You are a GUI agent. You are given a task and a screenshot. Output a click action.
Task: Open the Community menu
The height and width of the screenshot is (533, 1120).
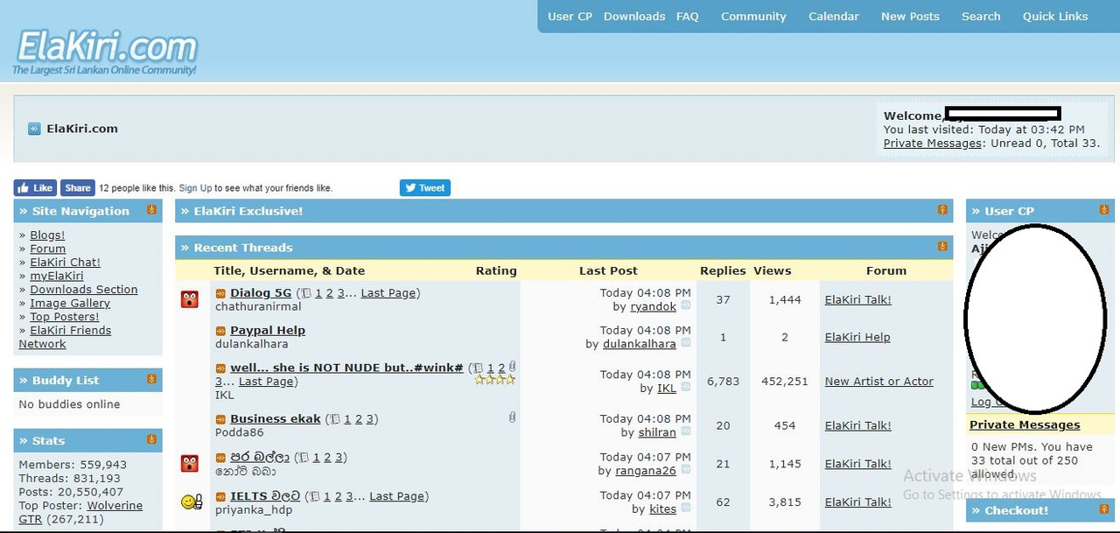click(x=753, y=17)
